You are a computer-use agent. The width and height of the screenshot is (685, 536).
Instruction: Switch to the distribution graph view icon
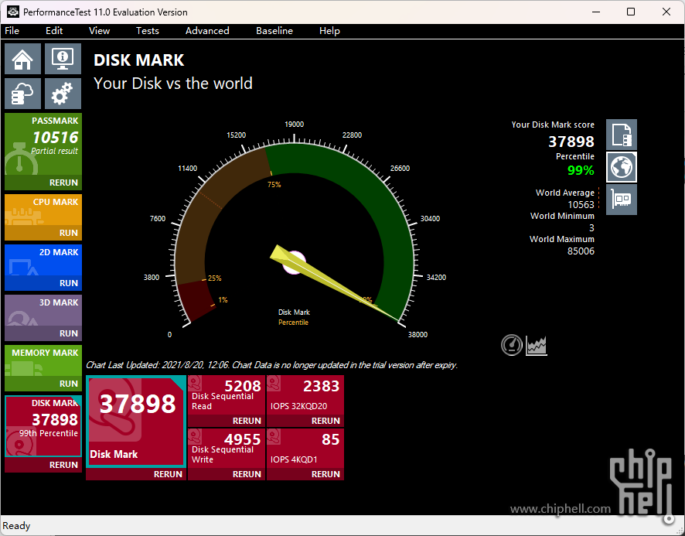537,346
